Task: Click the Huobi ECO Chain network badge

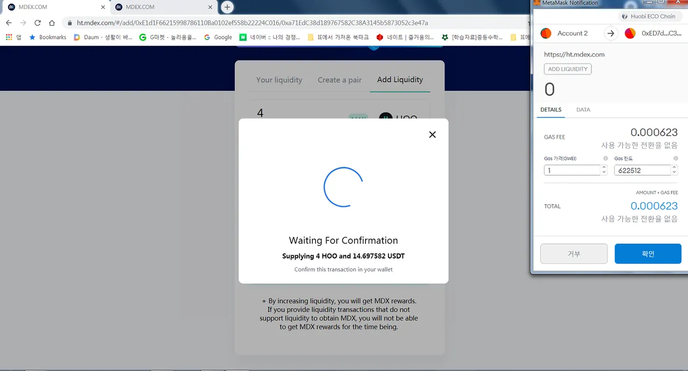Action: [x=649, y=17]
